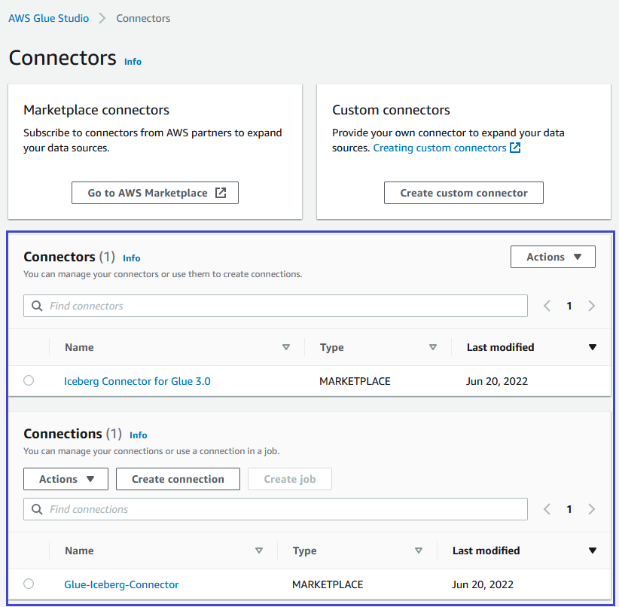
Task: Click MARKETPLACE type in Glue-Iceberg-Connector row
Action: 328,584
